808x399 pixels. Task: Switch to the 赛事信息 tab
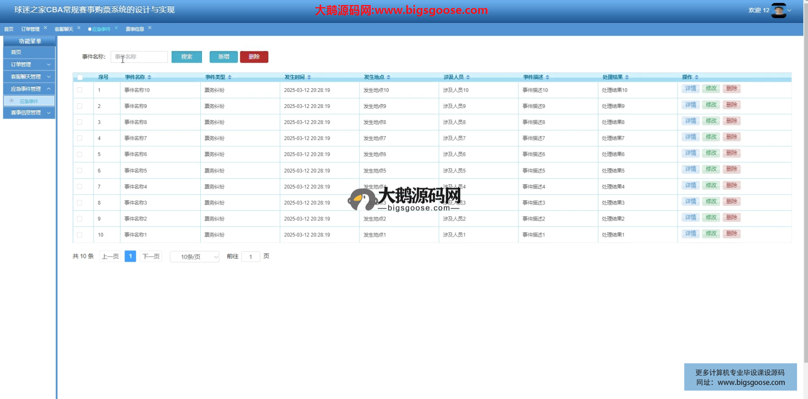click(x=135, y=29)
